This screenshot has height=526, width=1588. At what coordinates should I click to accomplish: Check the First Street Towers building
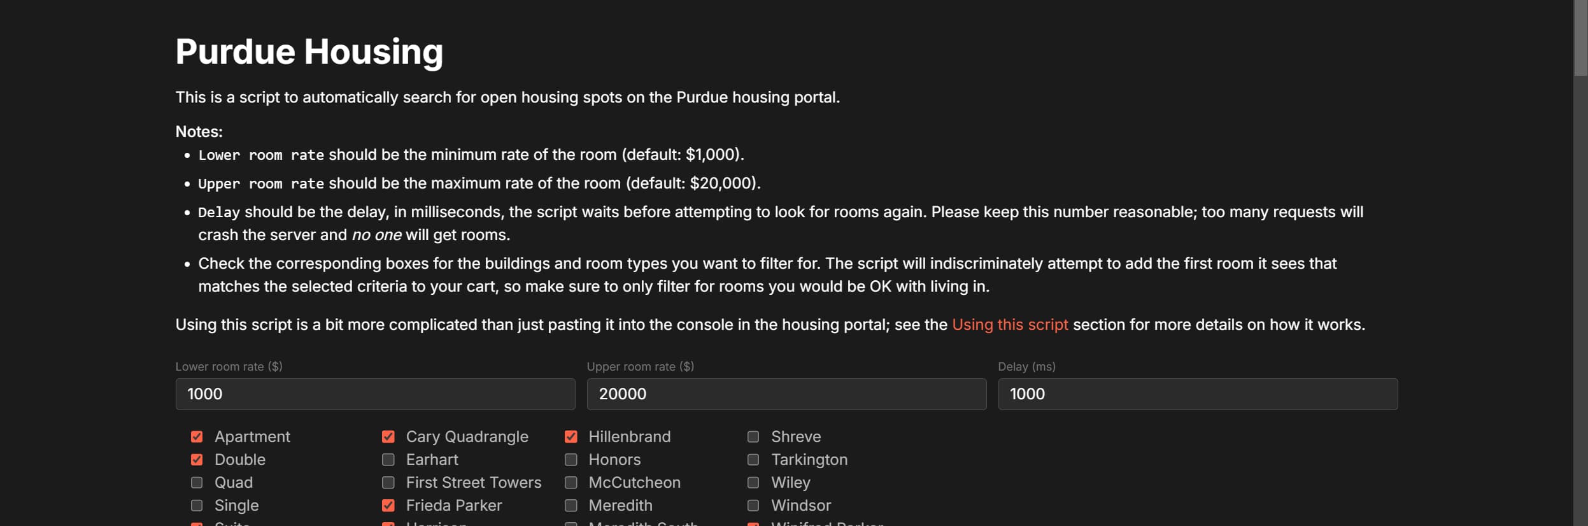coord(388,482)
